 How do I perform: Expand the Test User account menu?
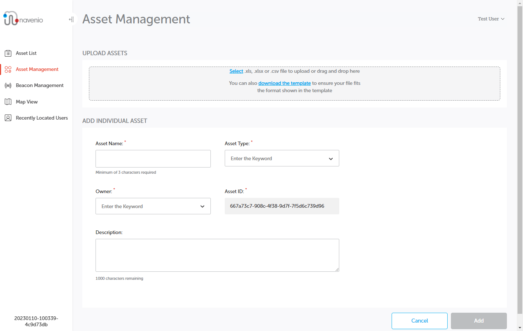click(491, 19)
